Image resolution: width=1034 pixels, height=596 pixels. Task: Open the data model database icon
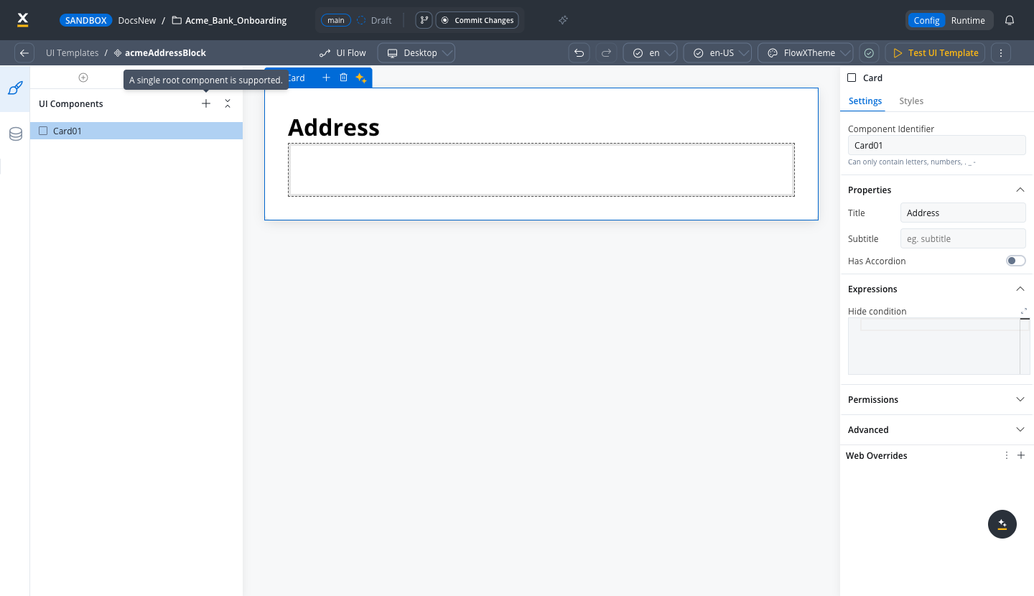15,134
